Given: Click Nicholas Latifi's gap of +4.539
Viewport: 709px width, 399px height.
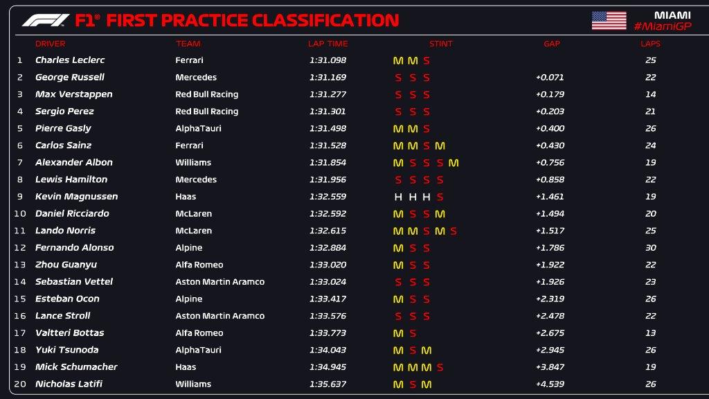Looking at the screenshot, I should tap(550, 384).
